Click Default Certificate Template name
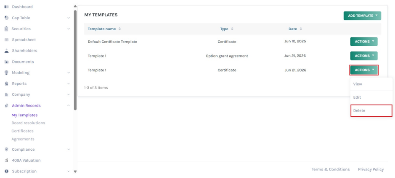Image resolution: width=395 pixels, height=178 pixels. pyautogui.click(x=112, y=42)
